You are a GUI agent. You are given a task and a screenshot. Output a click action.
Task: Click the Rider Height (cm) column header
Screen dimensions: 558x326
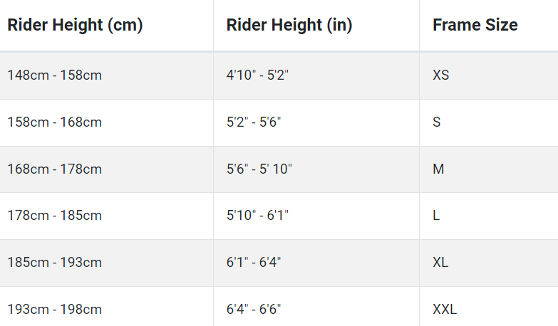(106, 25)
